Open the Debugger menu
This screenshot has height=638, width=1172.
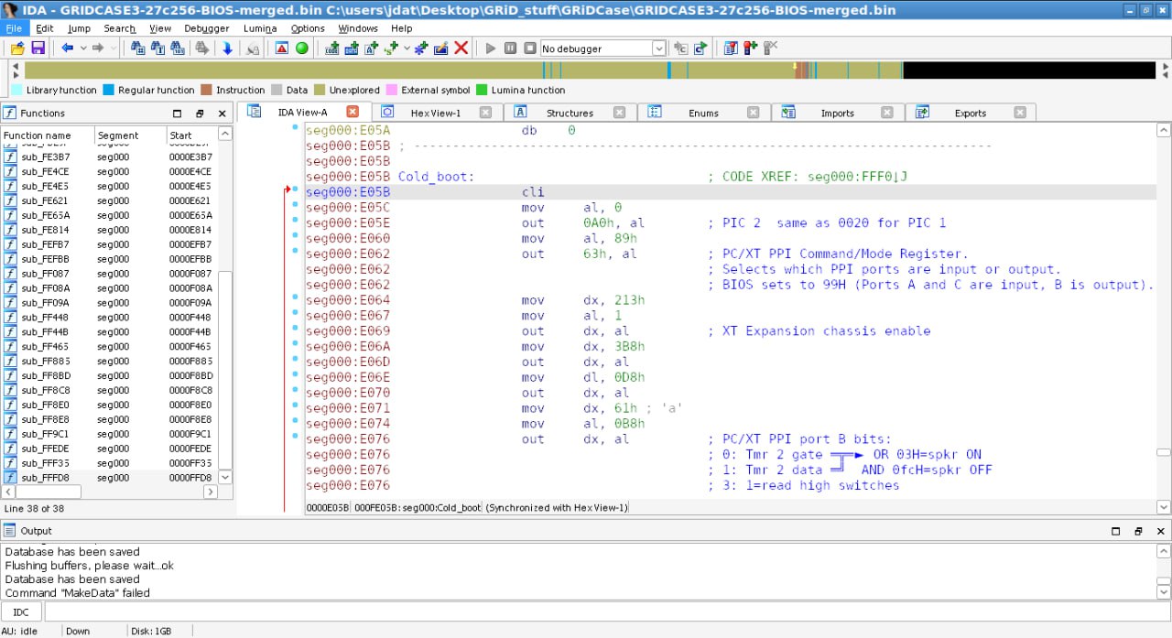point(206,28)
